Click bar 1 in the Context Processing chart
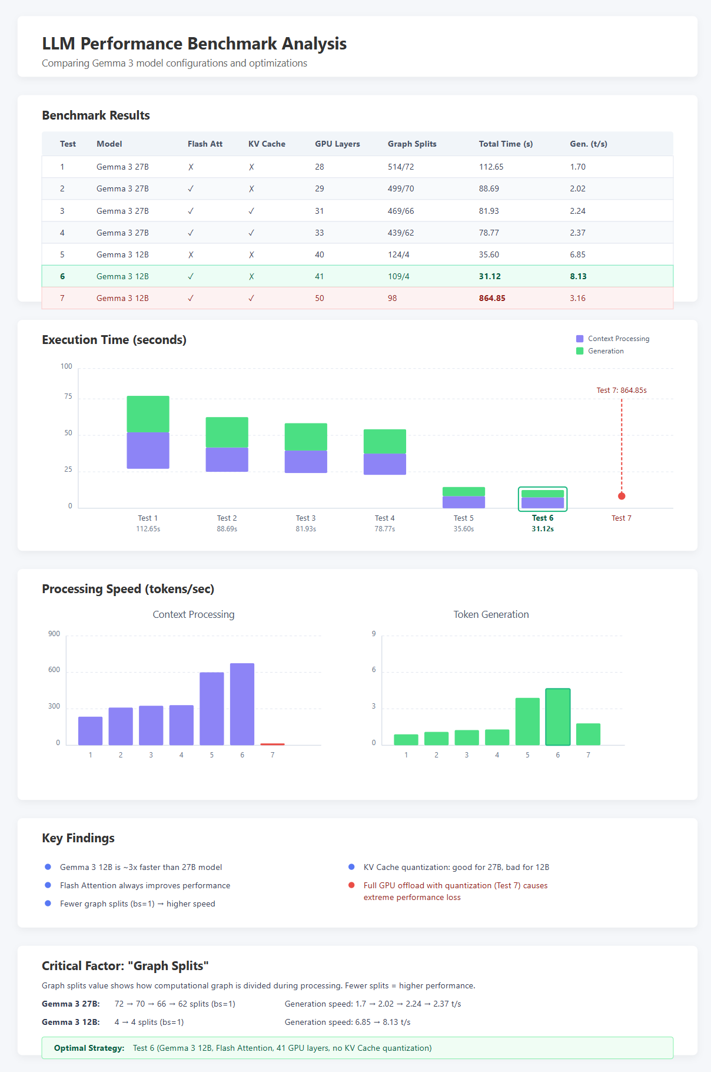The width and height of the screenshot is (711, 1072). (x=90, y=731)
